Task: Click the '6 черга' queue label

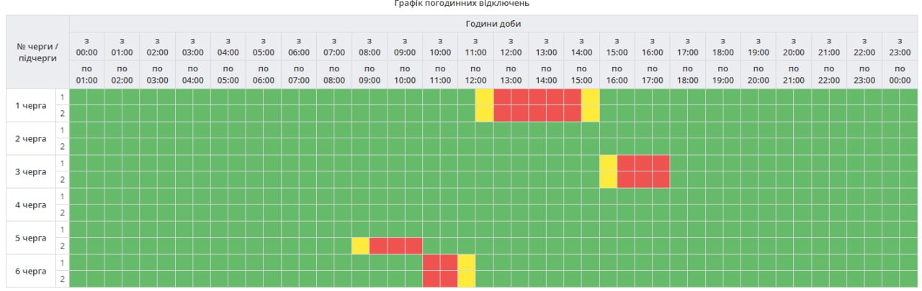Action: pyautogui.click(x=31, y=272)
